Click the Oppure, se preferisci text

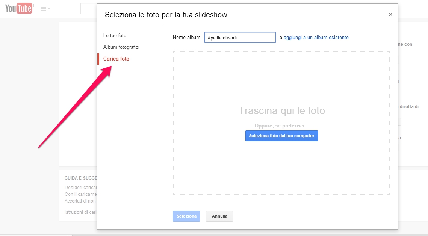[x=281, y=126]
